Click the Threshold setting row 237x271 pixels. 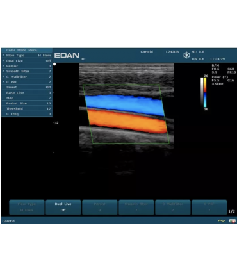tap(27, 109)
